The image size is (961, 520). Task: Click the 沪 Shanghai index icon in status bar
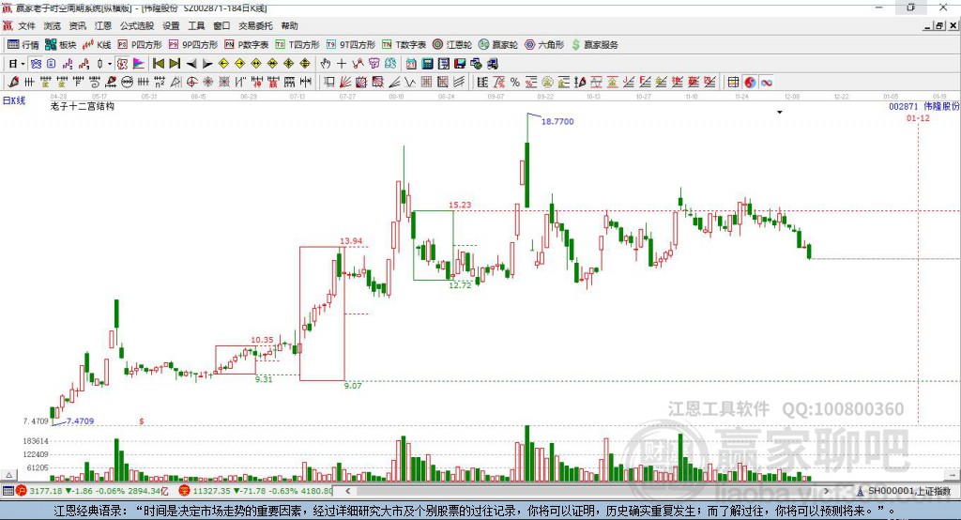[x=22, y=491]
